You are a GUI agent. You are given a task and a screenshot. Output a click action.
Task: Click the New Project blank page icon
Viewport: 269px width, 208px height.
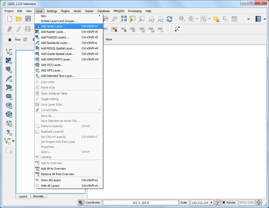10,19
